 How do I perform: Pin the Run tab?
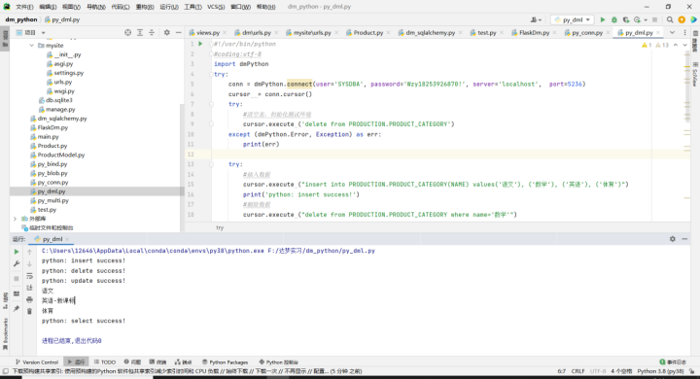[x=17, y=308]
